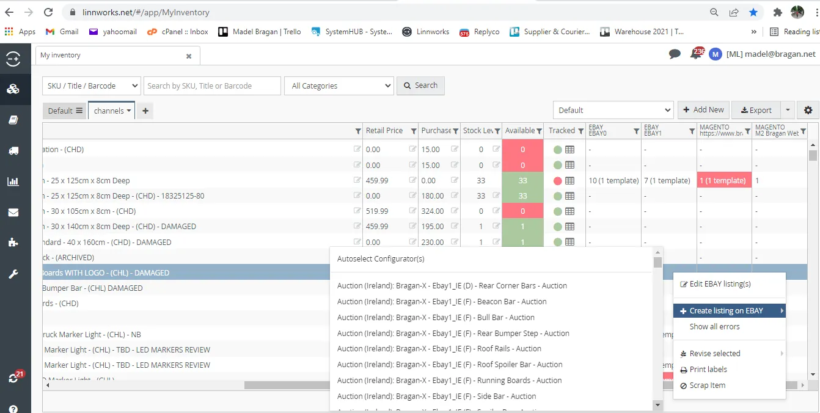Viewport: 820px width, 413px height.
Task: Edit retail price 459.99 in 25 x 125cm row
Action: tap(413, 180)
